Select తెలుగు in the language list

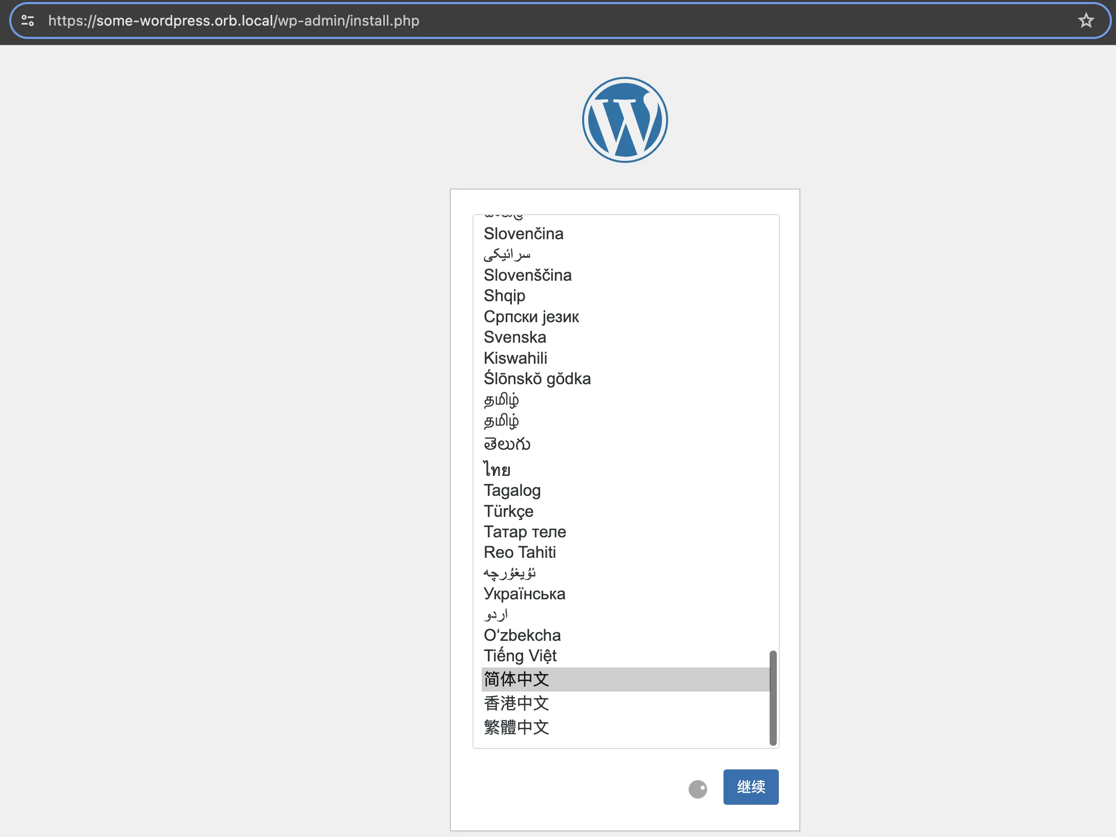click(x=626, y=444)
